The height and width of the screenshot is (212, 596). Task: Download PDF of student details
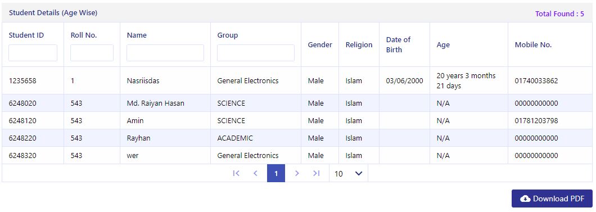tap(552, 199)
